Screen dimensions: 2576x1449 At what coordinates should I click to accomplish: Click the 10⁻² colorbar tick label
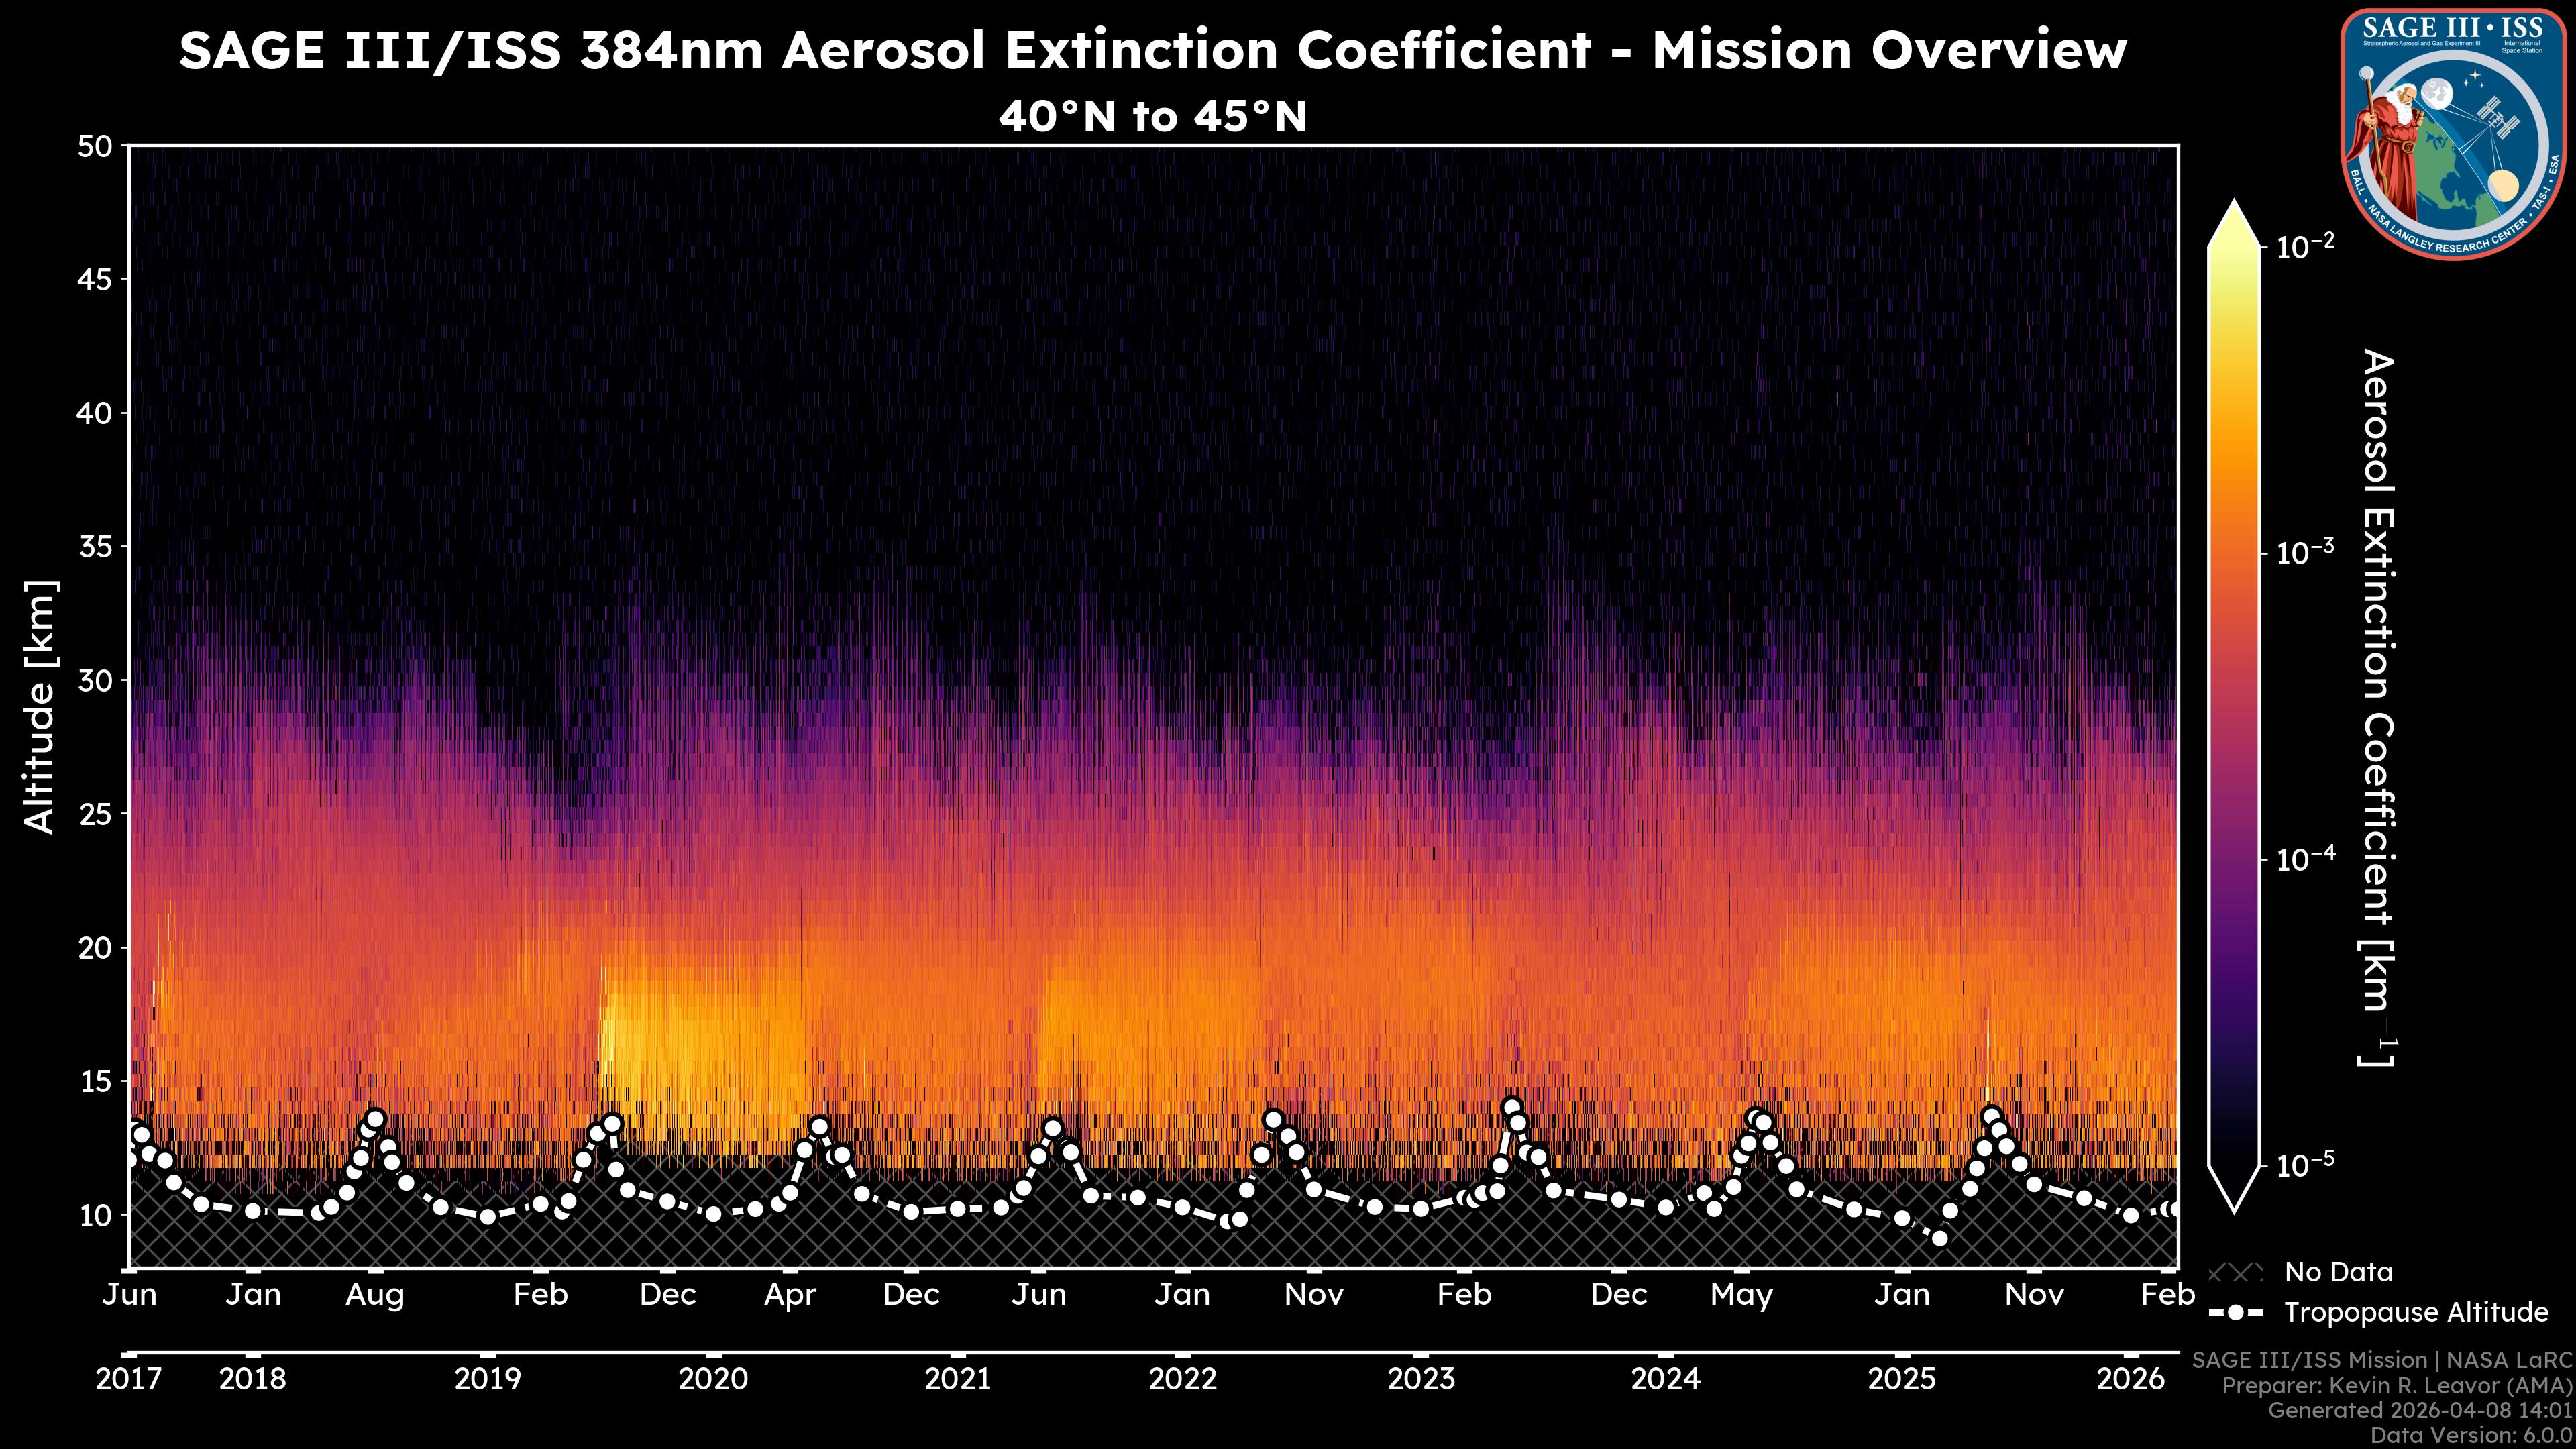(x=2305, y=246)
